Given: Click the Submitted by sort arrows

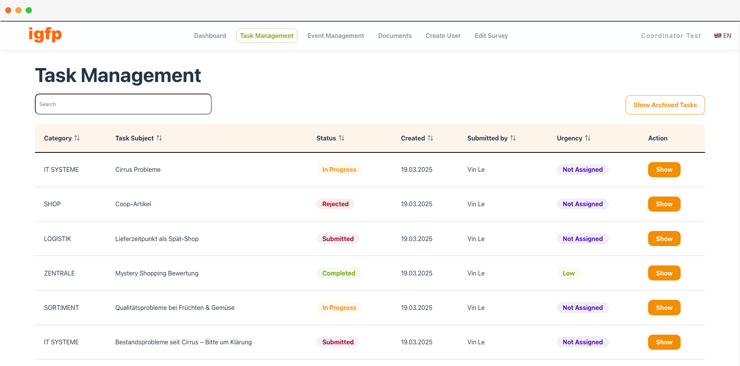Looking at the screenshot, I should coord(513,138).
